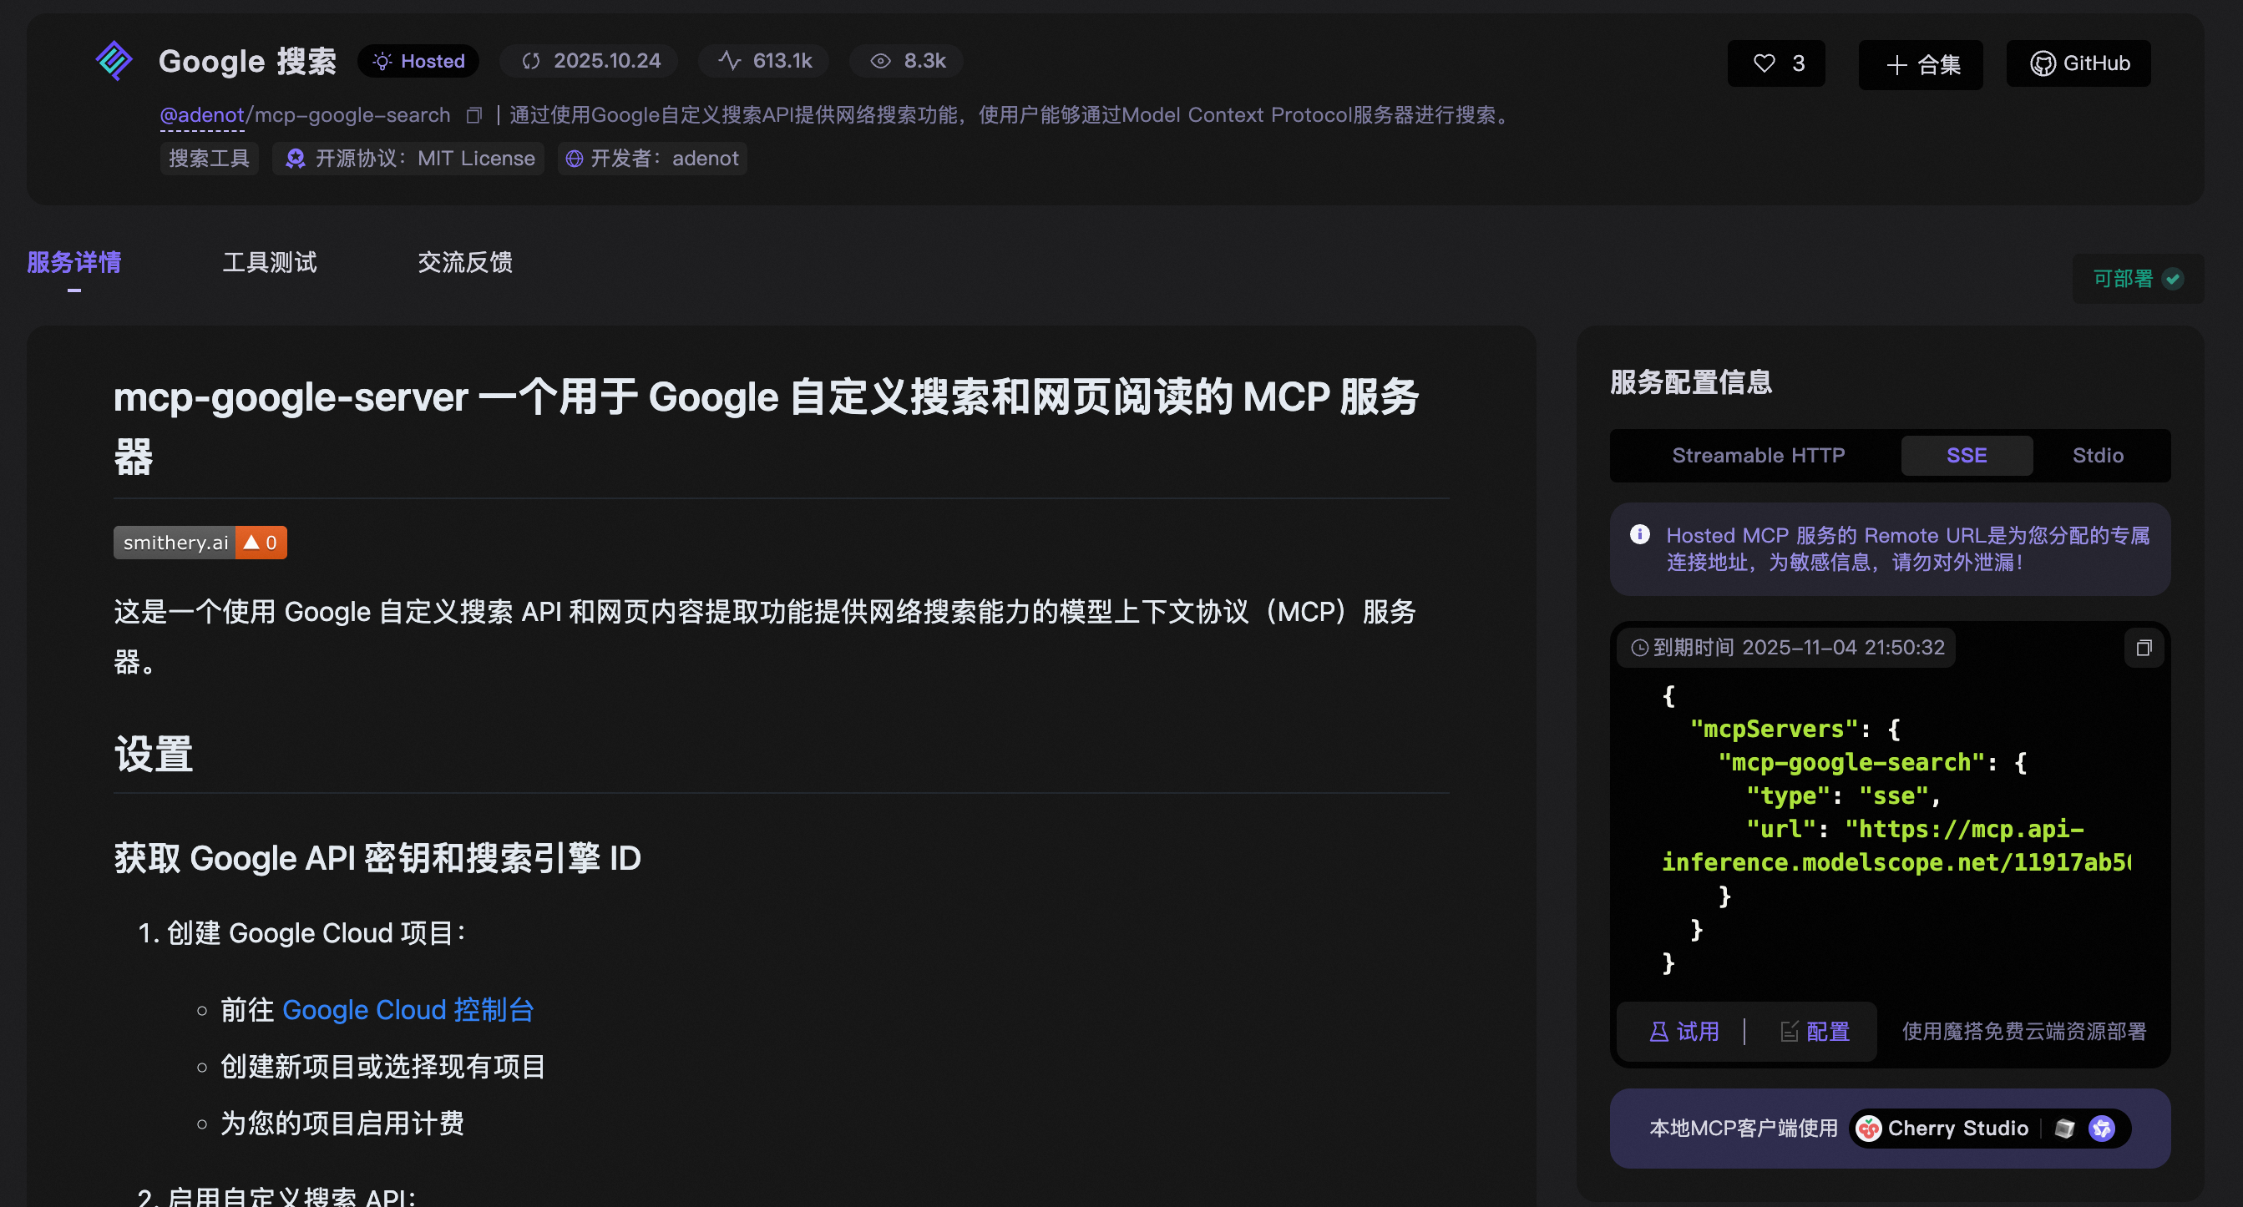Viewport: 2243px width, 1207px height.
Task: Click the @adenot author link
Action: [202, 115]
